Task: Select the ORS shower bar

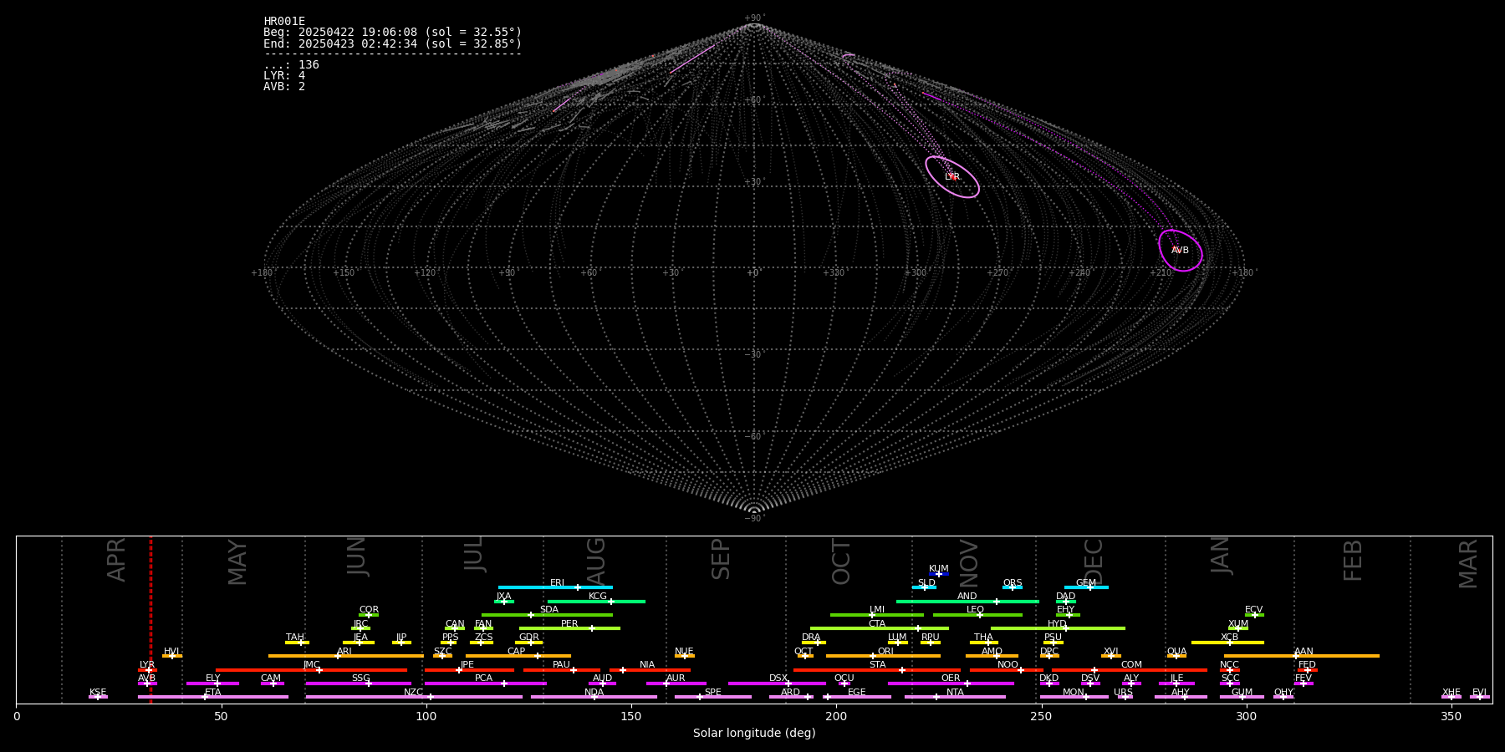Action: 1013,587
